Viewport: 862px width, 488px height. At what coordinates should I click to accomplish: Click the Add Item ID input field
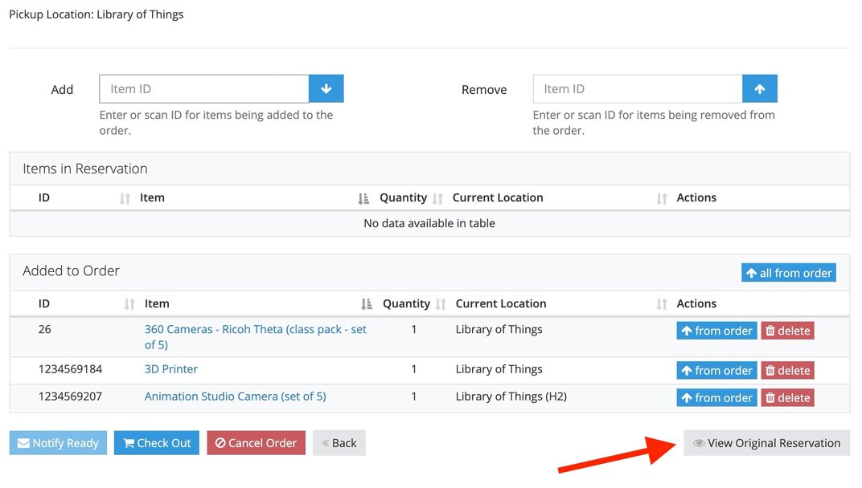tap(204, 89)
